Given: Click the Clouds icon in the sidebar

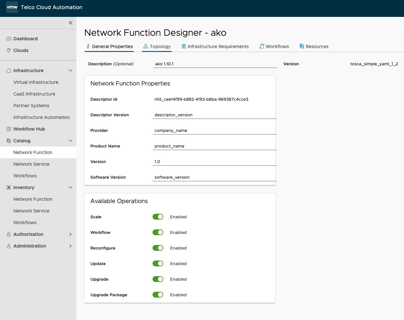Looking at the screenshot, I should click(8, 50).
